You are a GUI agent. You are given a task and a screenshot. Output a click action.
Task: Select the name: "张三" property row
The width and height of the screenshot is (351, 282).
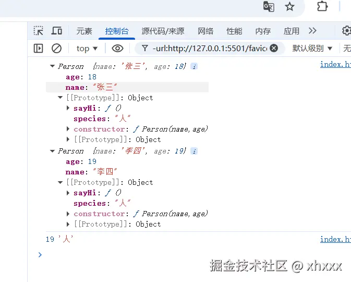point(127,87)
